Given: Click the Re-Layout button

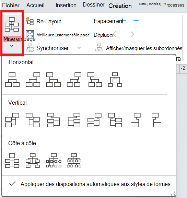Looking at the screenshot, I should point(43,21).
